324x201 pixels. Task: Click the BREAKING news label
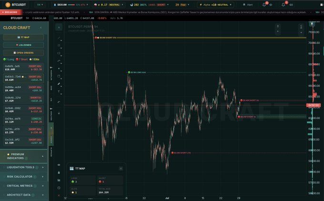pyautogui.click(x=10, y=12)
